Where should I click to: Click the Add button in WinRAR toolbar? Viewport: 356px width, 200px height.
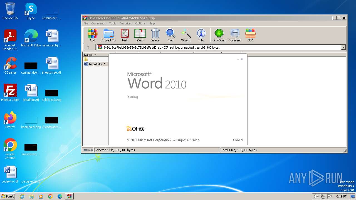(x=92, y=35)
